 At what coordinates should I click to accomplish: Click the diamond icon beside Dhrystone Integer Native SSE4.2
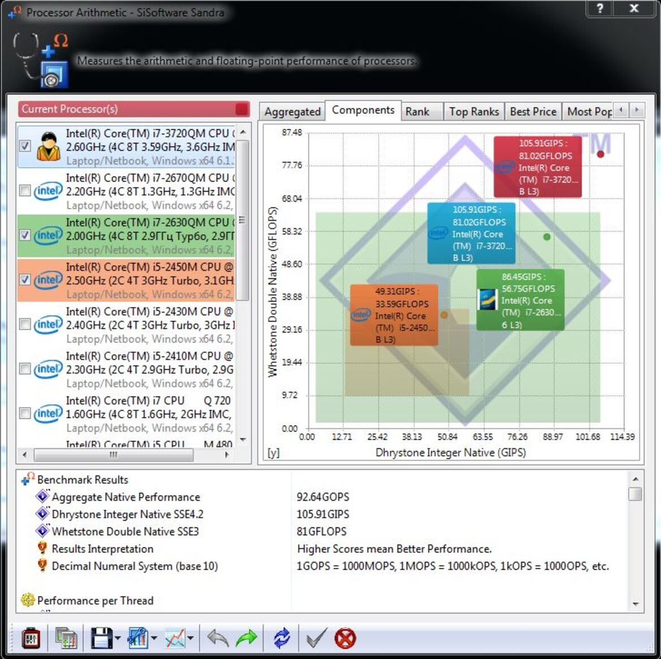coord(42,514)
